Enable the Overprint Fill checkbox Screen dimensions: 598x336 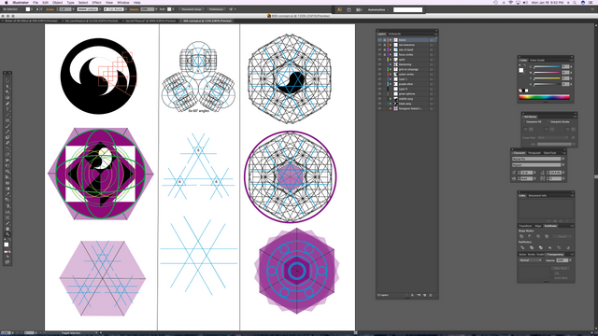(524, 122)
